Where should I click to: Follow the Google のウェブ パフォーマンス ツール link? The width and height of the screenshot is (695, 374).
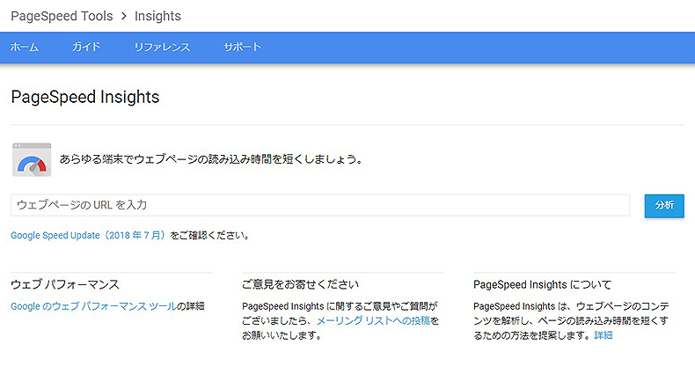pyautogui.click(x=93, y=306)
